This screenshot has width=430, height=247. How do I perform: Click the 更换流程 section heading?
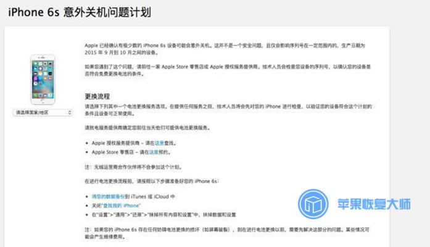pos(97,96)
